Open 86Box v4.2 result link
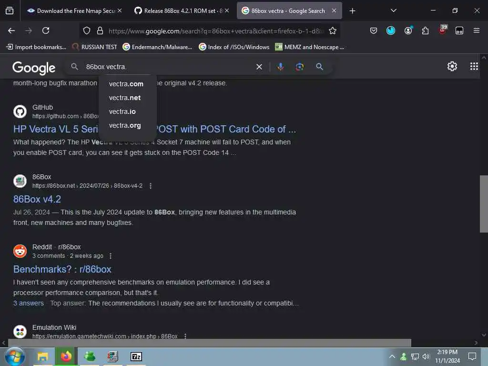The image size is (488, 366). tap(37, 199)
